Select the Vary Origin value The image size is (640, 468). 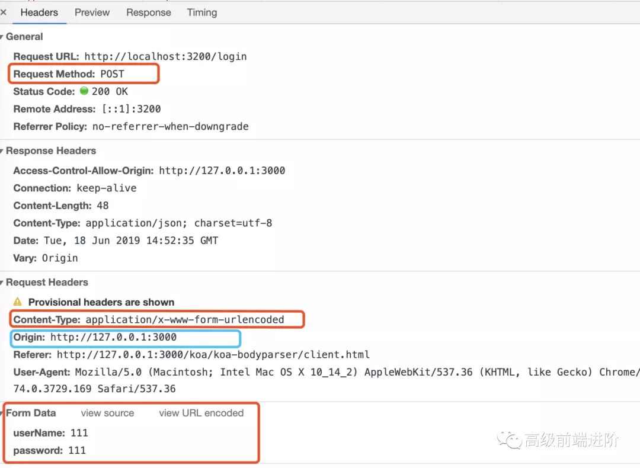click(60, 258)
